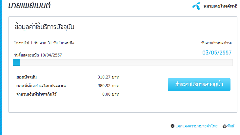Select the ยอดที่ต้องชำระโดยประมาณ label
This screenshot has height=135, width=240.
point(41,86)
